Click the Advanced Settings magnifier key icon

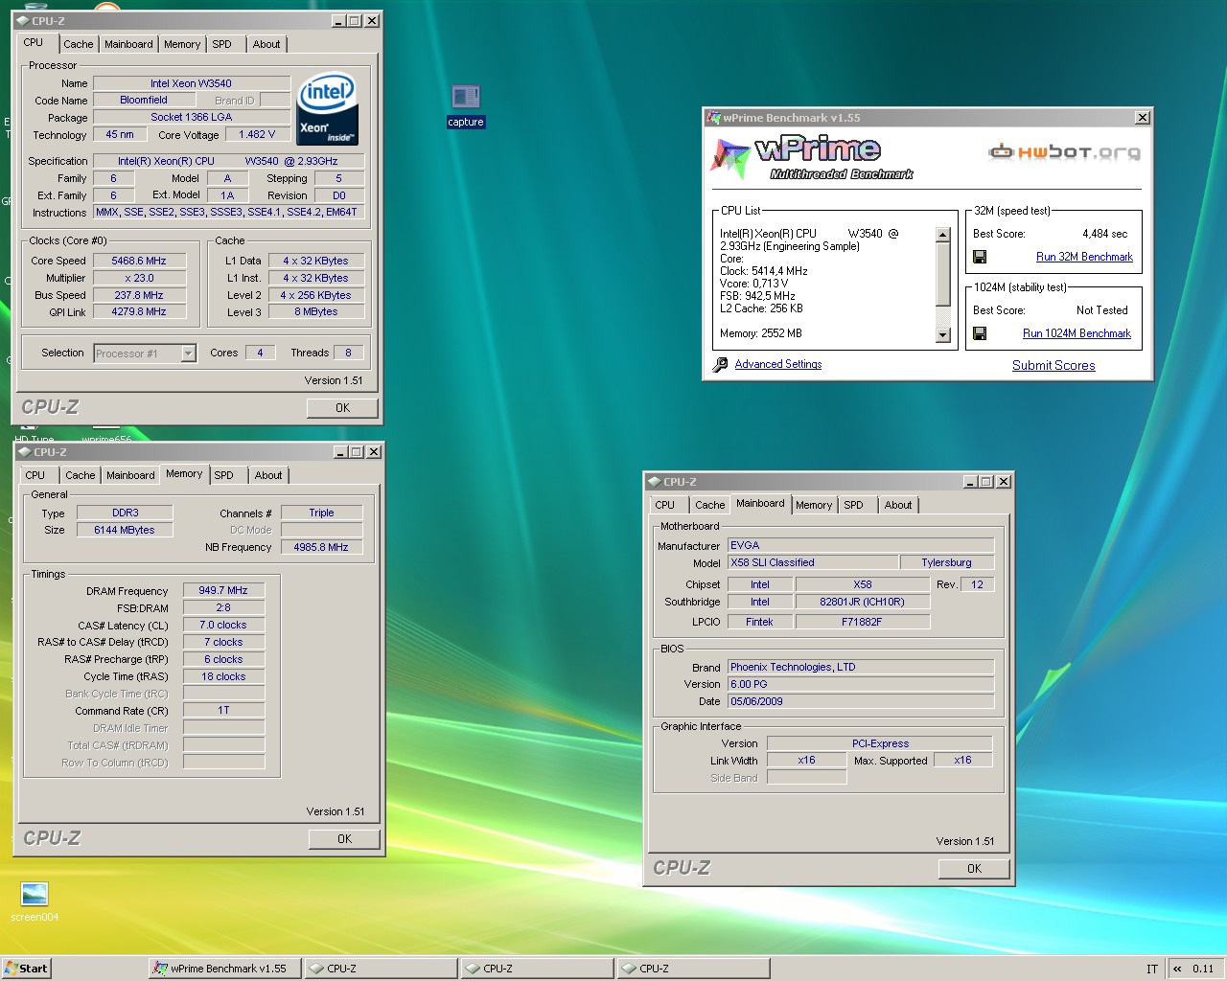coord(720,364)
